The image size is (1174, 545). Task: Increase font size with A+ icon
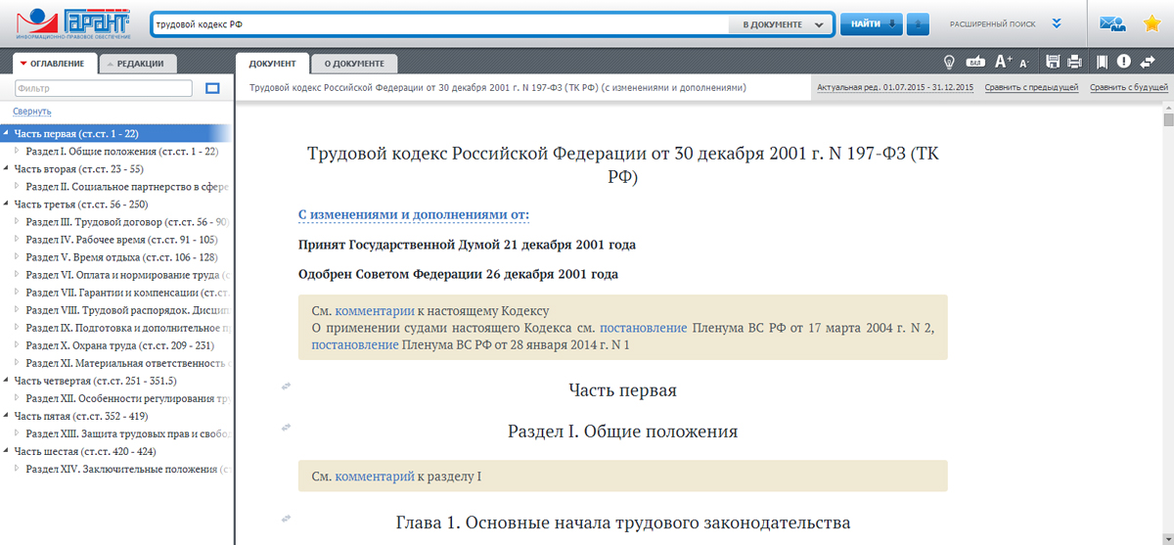coord(1003,62)
